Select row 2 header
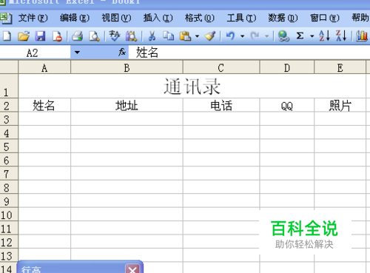 point(9,105)
